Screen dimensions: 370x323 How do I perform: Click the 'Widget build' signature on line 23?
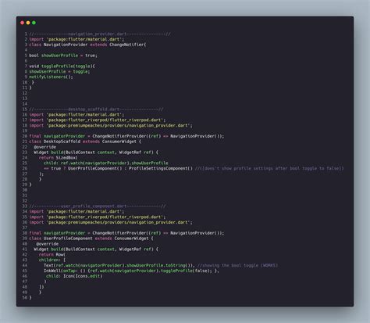(x=96, y=153)
